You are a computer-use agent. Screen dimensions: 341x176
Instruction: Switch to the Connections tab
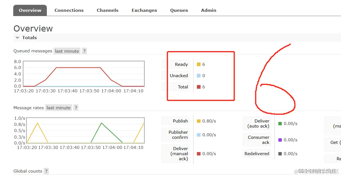click(x=69, y=10)
